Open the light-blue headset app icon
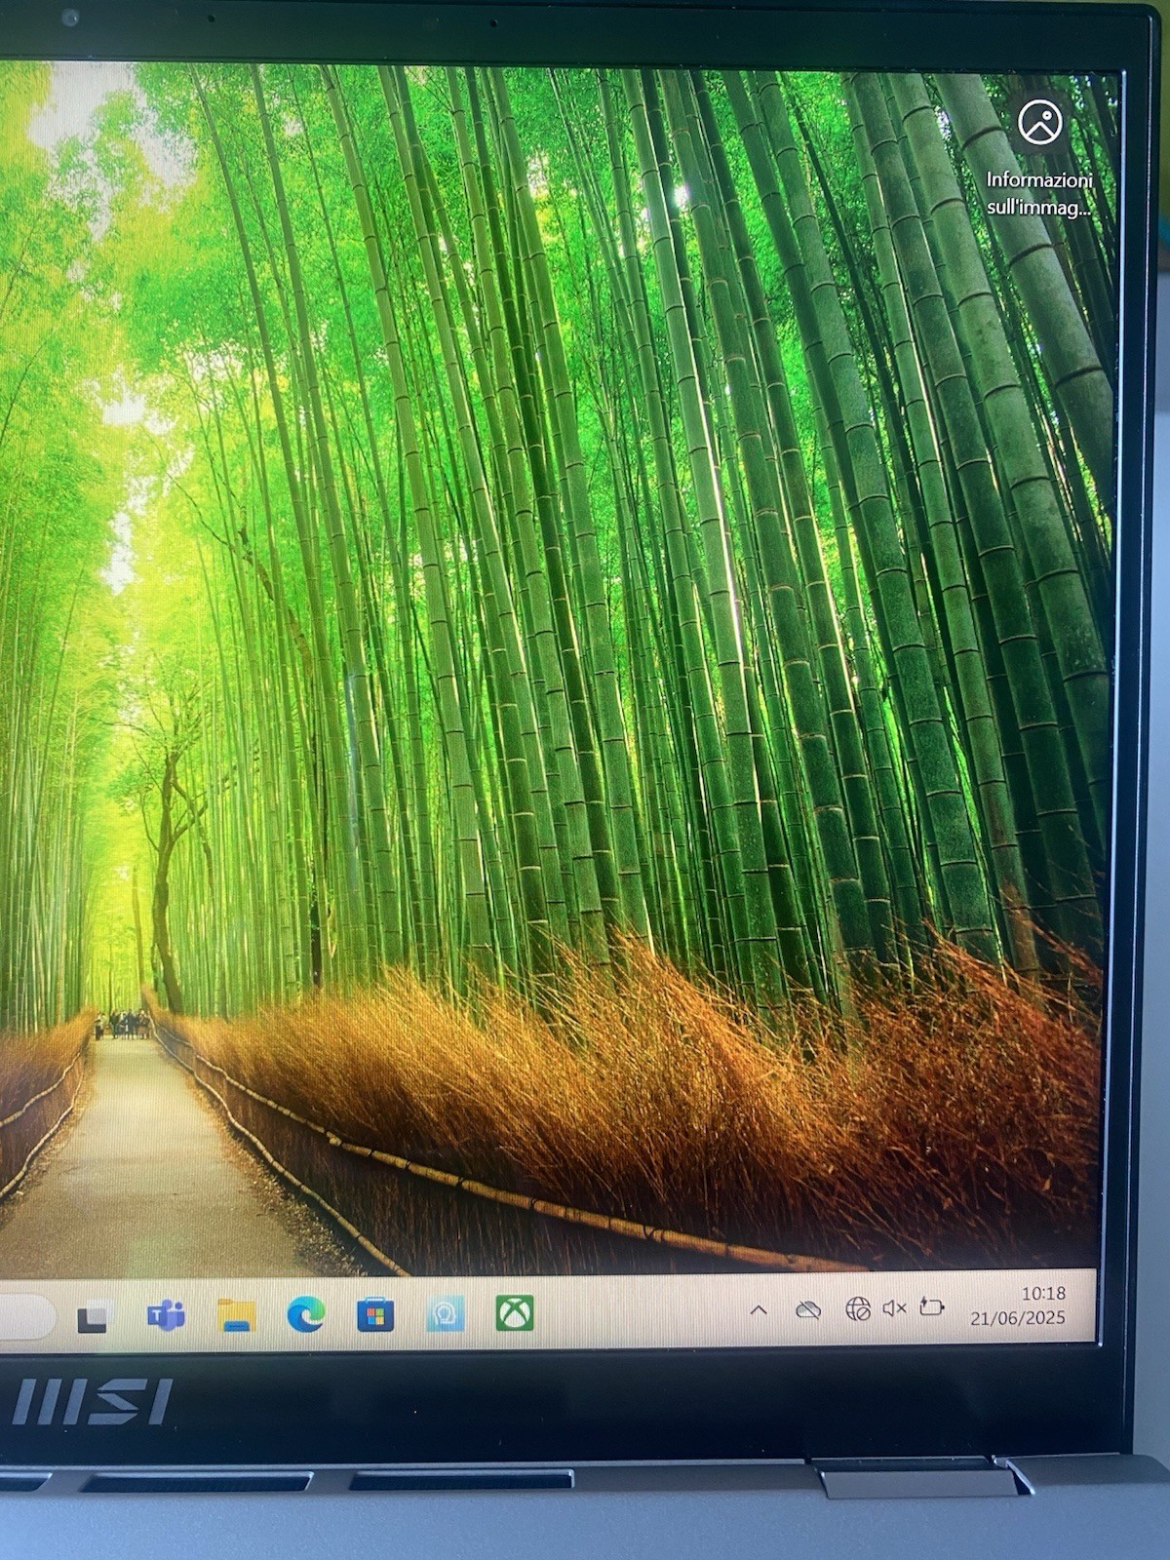Image resolution: width=1170 pixels, height=1560 pixels. 446,1314
